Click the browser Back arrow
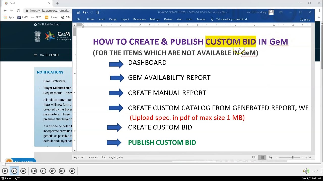This screenshot has height=181, width=323. (x=5, y=11)
